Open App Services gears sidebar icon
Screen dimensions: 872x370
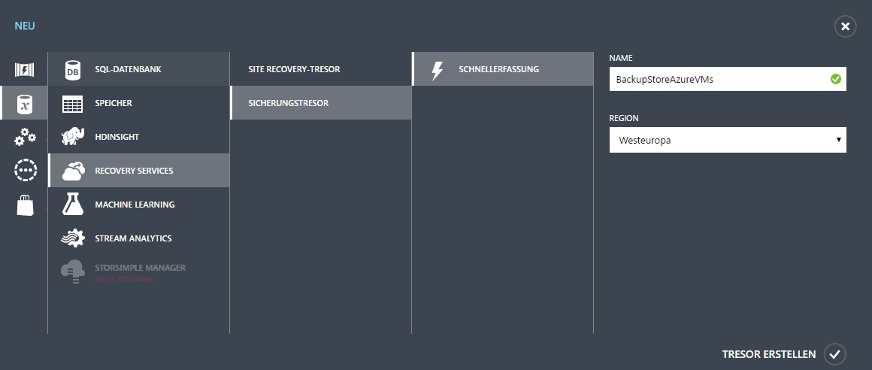click(25, 137)
